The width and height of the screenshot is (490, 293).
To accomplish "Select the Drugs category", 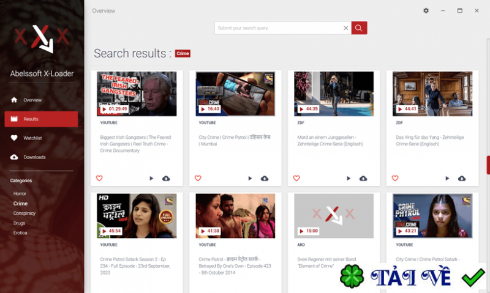I will (19, 223).
